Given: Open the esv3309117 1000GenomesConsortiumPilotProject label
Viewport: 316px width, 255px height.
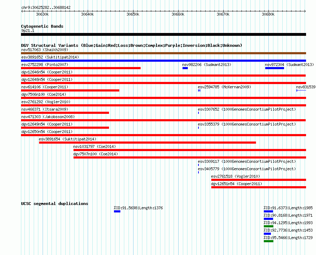Looking at the screenshot, I should pyautogui.click(x=247, y=161).
